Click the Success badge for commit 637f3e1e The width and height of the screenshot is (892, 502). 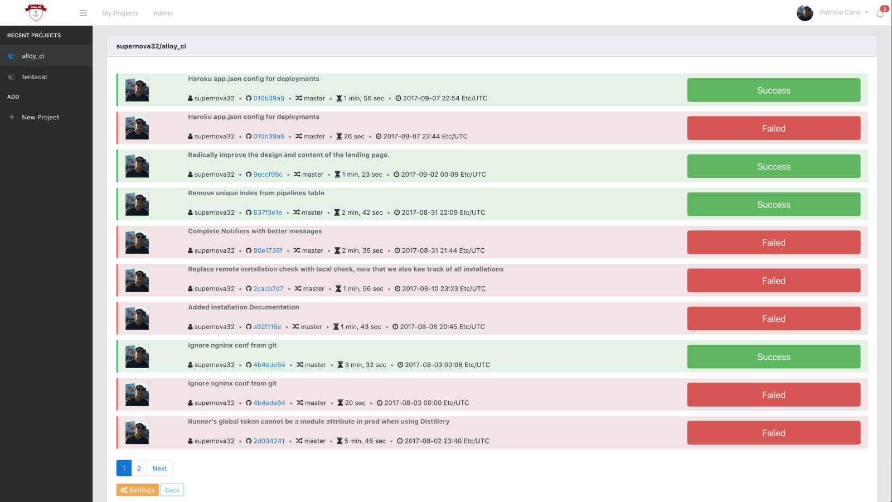tap(773, 205)
